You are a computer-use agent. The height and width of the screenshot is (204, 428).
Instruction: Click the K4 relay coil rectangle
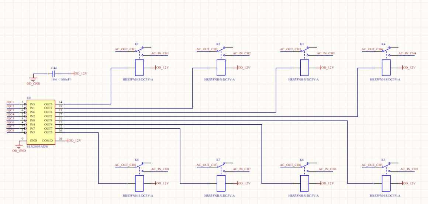(x=386, y=68)
